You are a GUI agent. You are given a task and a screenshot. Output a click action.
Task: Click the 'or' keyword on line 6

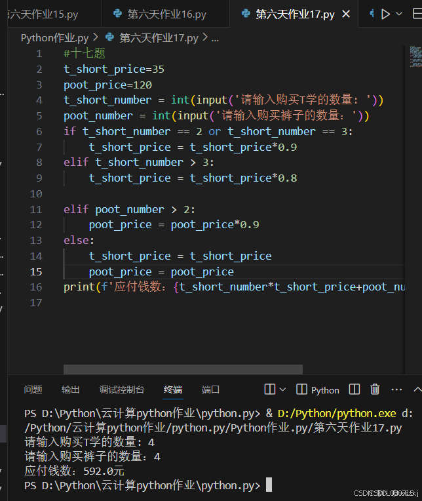(214, 131)
